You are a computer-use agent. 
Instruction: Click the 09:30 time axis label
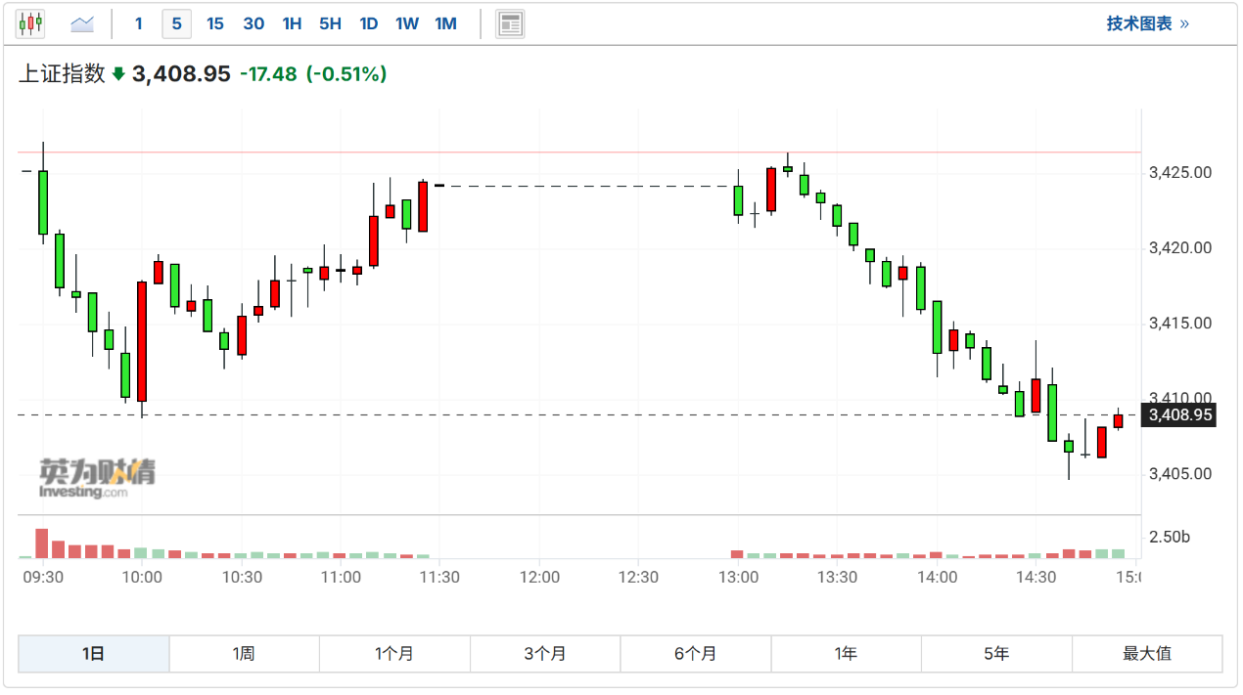click(43, 577)
